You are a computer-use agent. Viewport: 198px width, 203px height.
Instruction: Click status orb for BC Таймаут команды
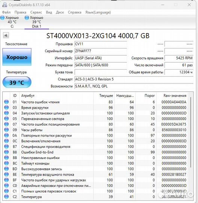point(6,163)
